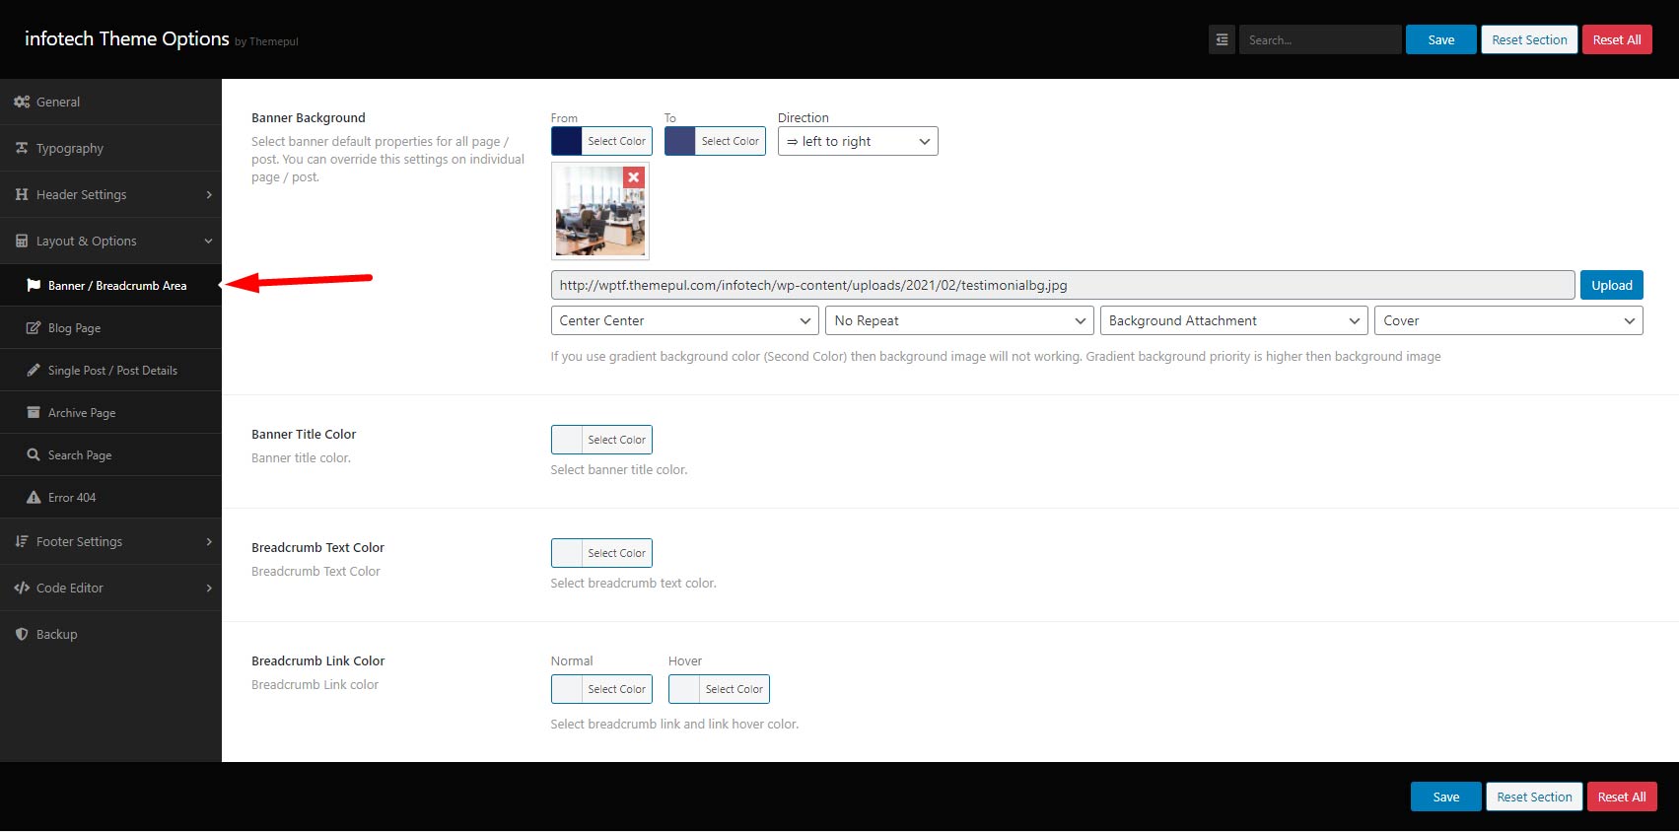The image size is (1679, 832).
Task: Click the top Save button
Action: pyautogui.click(x=1440, y=39)
